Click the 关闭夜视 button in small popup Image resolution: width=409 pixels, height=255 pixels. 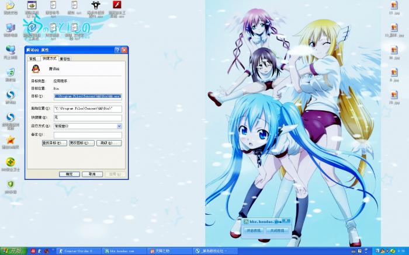pyautogui.click(x=278, y=230)
